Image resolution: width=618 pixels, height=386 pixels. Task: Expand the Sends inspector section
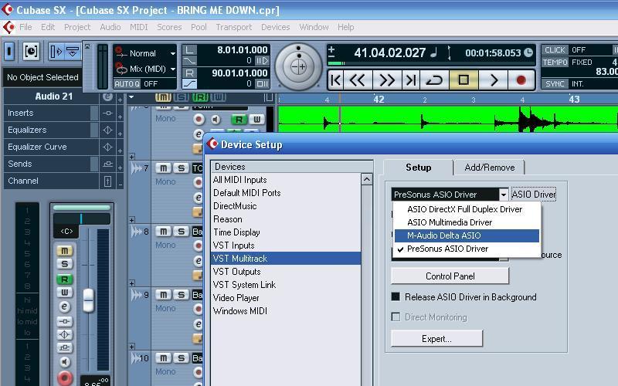[120, 168]
